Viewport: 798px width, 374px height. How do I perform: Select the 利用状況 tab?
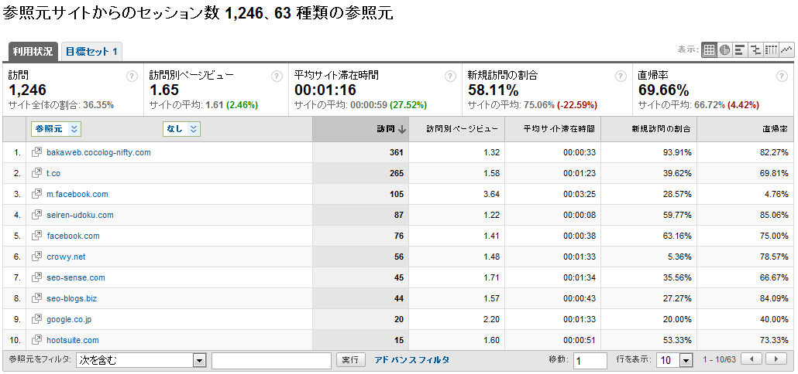coord(33,52)
